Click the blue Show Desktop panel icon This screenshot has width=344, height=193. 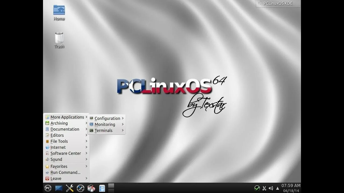59,188
